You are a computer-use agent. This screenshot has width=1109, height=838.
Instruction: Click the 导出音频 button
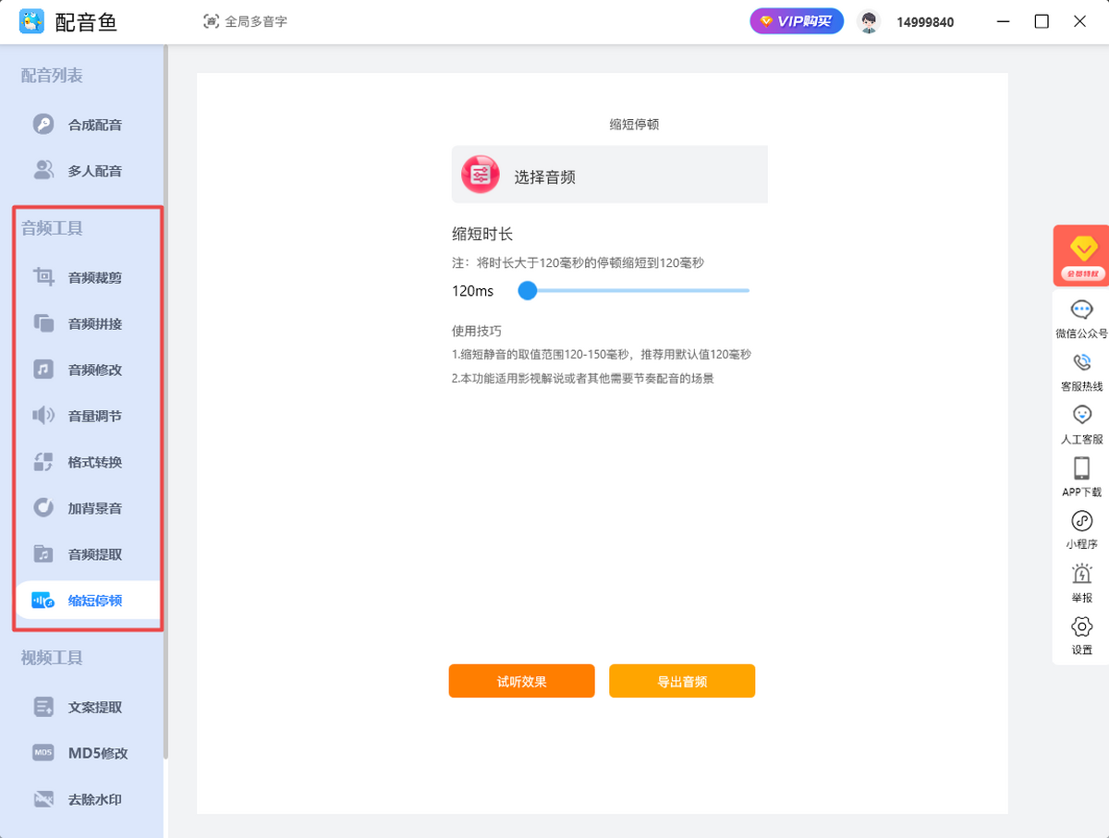point(682,681)
